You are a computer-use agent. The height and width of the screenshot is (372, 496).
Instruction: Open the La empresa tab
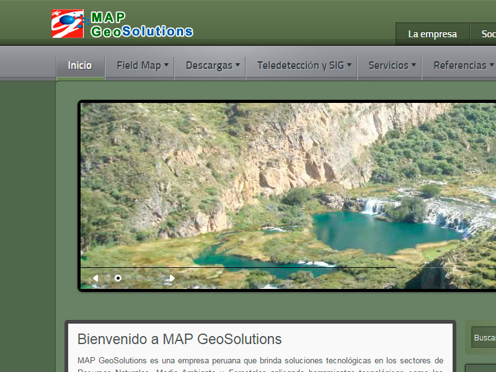click(432, 34)
